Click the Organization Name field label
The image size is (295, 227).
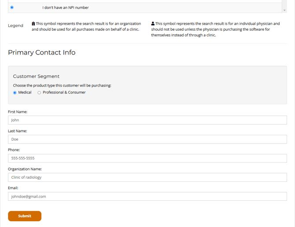pyautogui.click(x=25, y=169)
